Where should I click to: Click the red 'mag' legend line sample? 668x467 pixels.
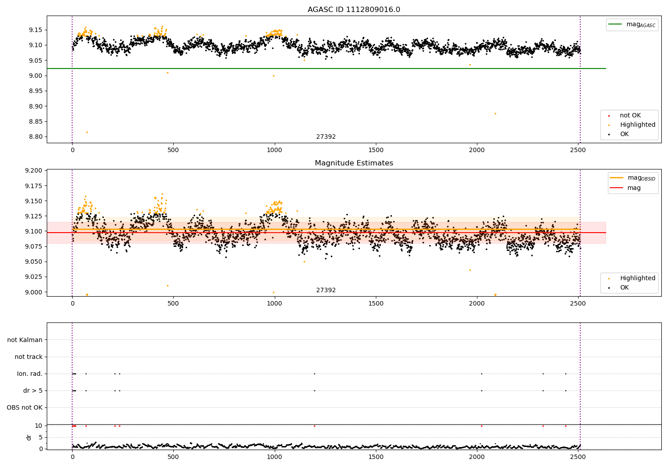(x=617, y=188)
